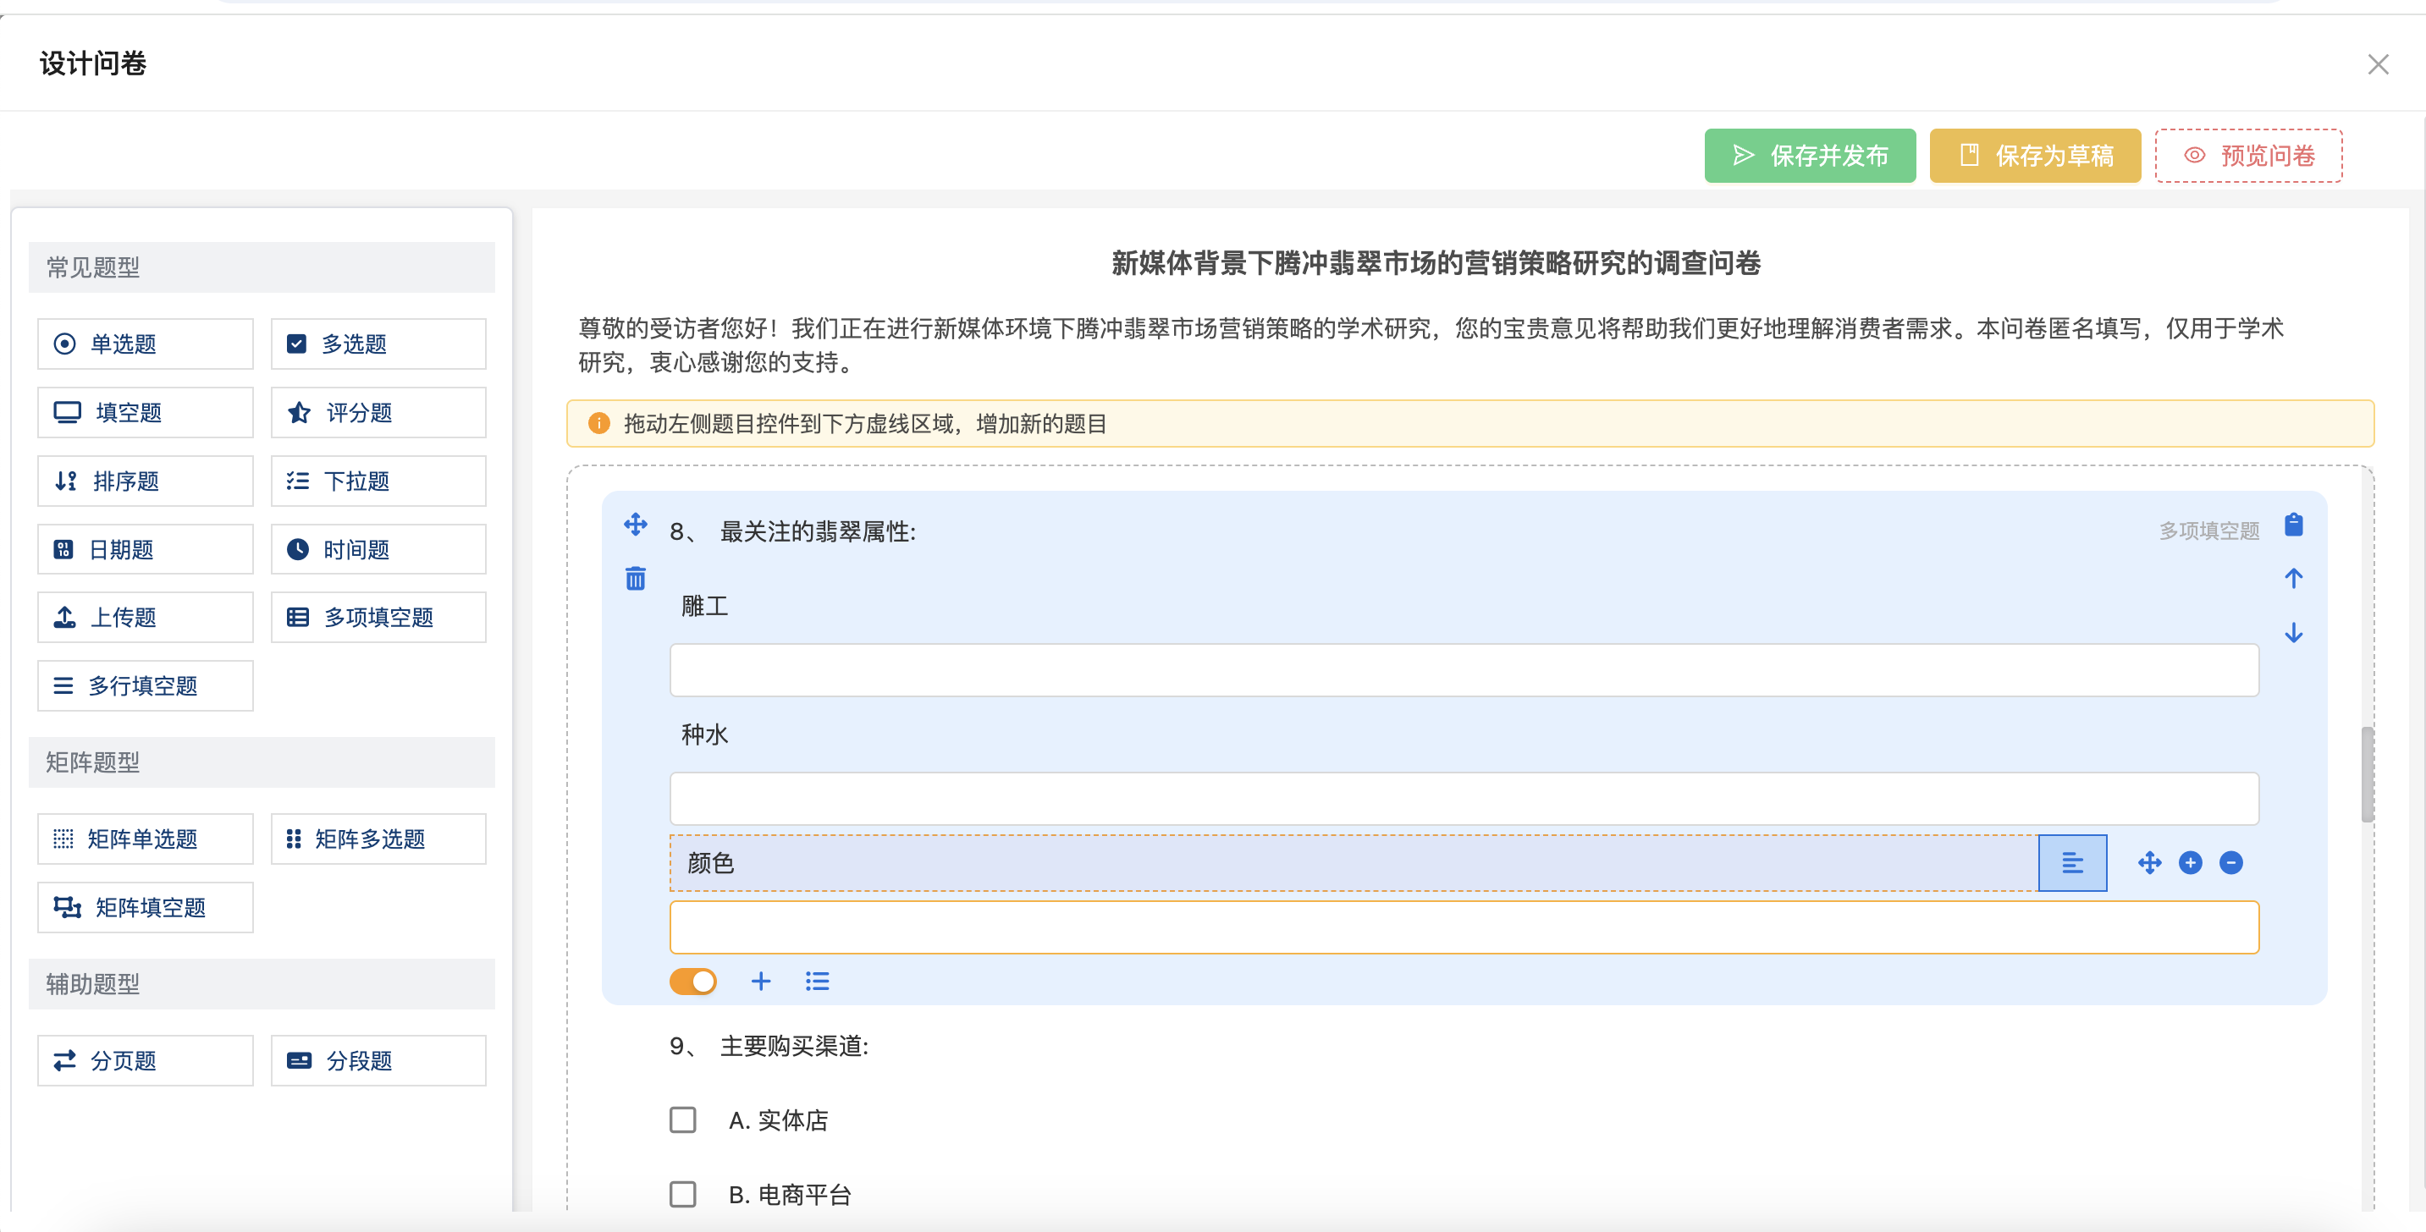Image resolution: width=2426 pixels, height=1232 pixels.
Task: Remove 颜色 item with minus circle icon
Action: 2231,862
